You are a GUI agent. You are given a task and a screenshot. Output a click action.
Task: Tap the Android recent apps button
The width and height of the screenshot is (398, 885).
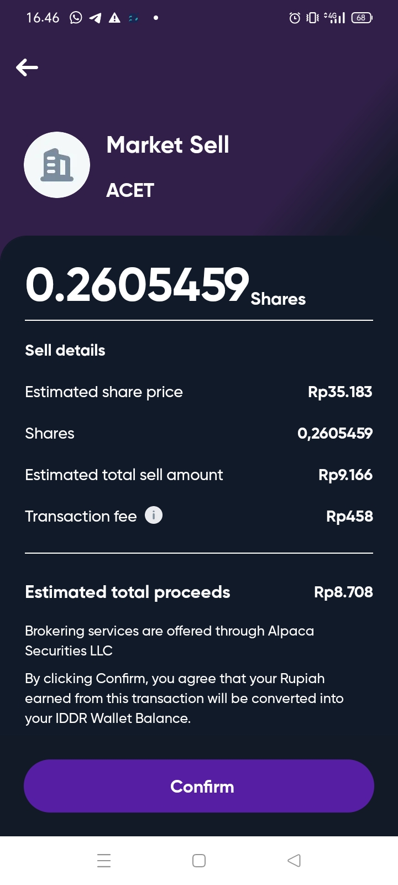coord(104,861)
